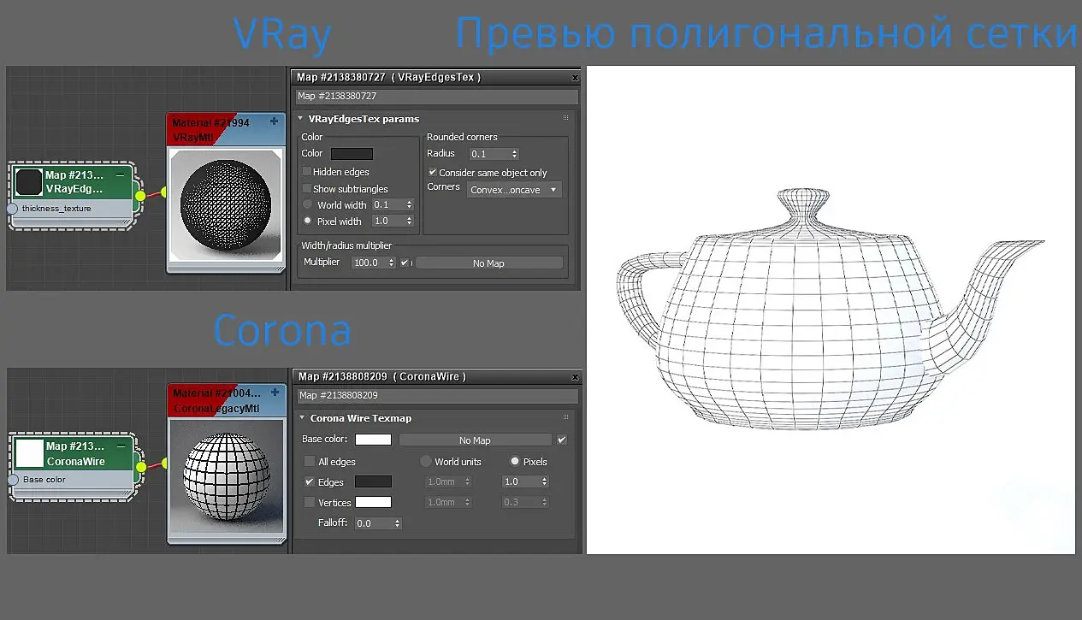Image resolution: width=1082 pixels, height=620 pixels.
Task: Click the rollout grip icon in VRayEdgesTex params
Action: pos(565,118)
